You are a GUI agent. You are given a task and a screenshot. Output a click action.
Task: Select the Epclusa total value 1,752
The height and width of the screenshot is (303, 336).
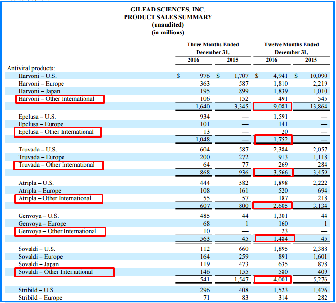(273, 140)
